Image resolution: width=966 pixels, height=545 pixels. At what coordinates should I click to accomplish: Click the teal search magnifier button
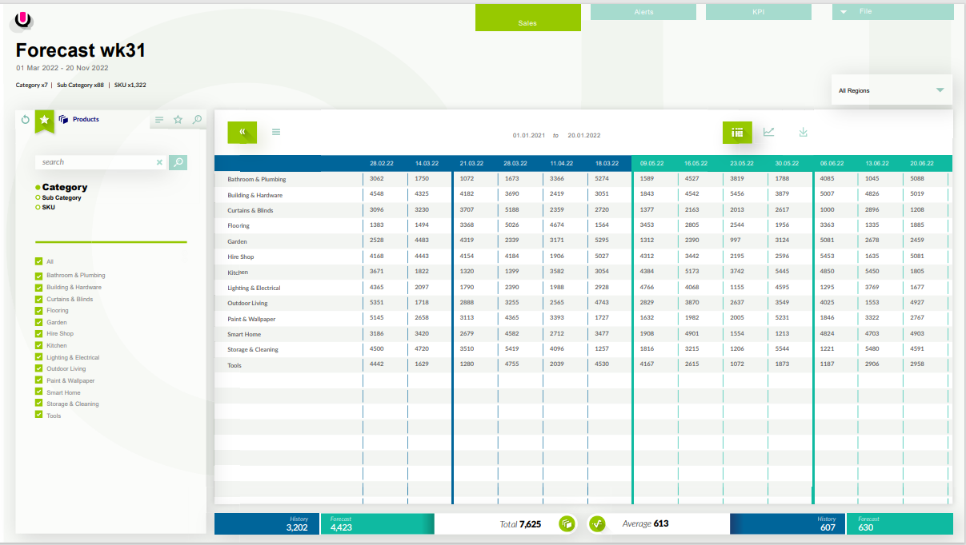pyautogui.click(x=178, y=162)
